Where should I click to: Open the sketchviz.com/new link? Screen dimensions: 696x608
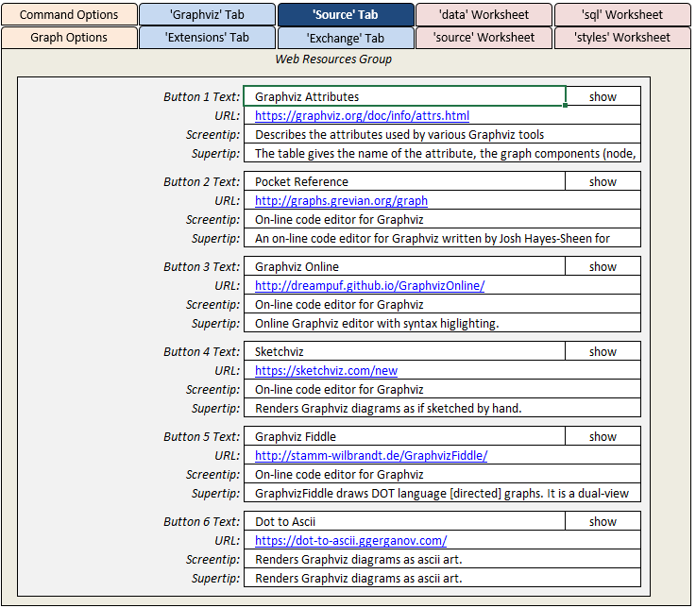coord(326,370)
